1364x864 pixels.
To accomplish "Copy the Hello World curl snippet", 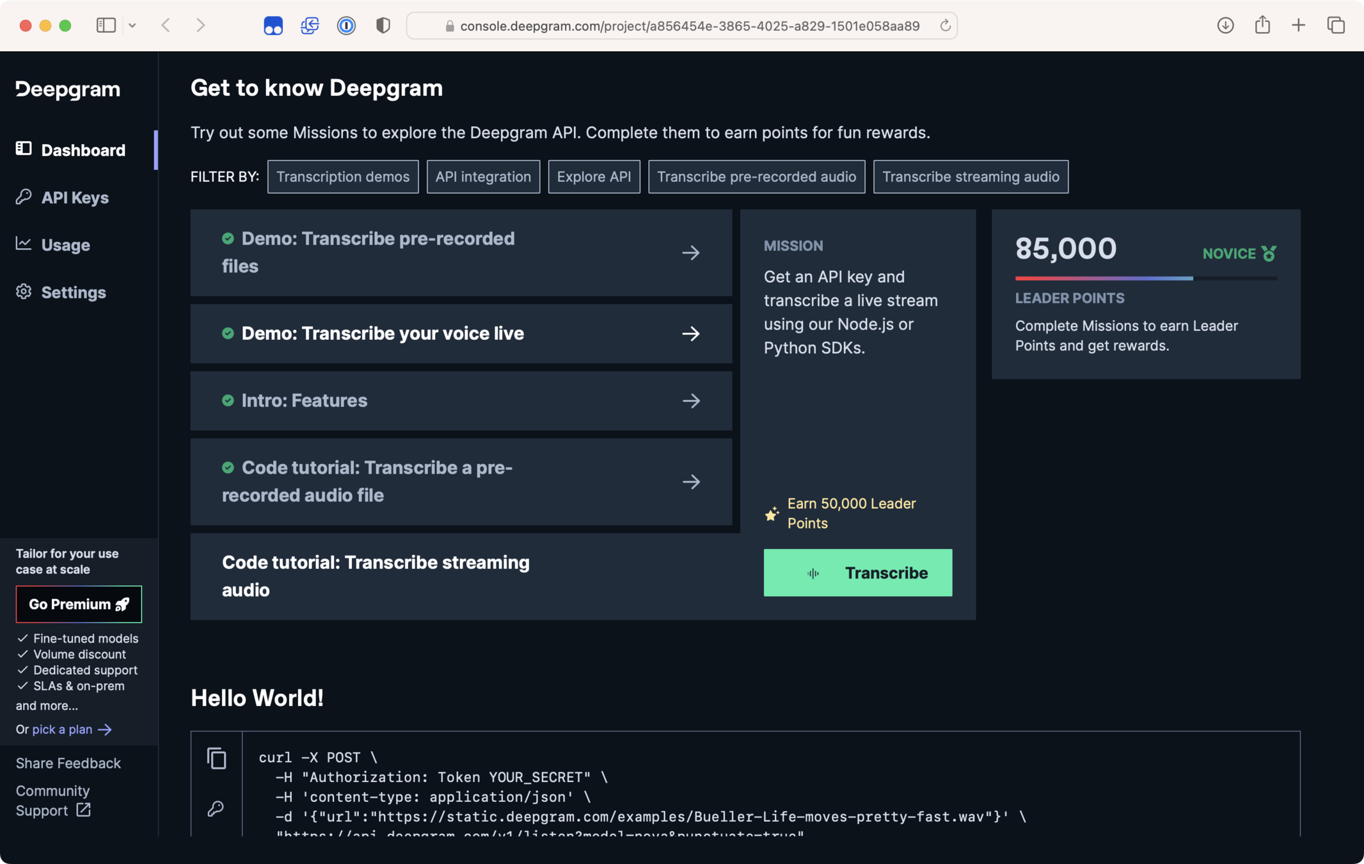I will 216,758.
